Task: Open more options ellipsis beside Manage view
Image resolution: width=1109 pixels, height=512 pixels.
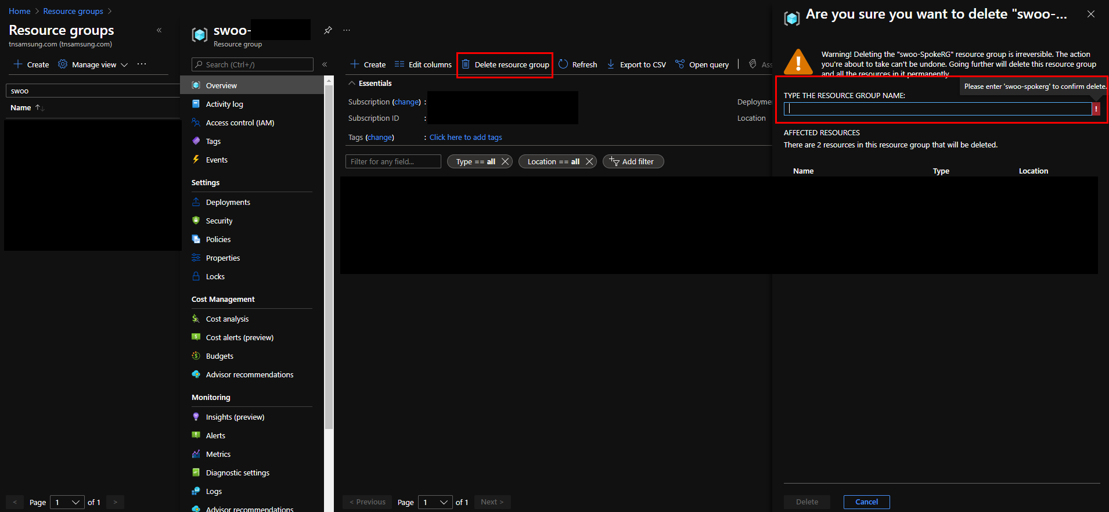Action: pyautogui.click(x=142, y=64)
